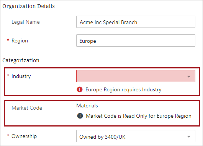Click the red error icon under Industry
Image resolution: width=203 pixels, height=146 pixels.
(x=80, y=89)
